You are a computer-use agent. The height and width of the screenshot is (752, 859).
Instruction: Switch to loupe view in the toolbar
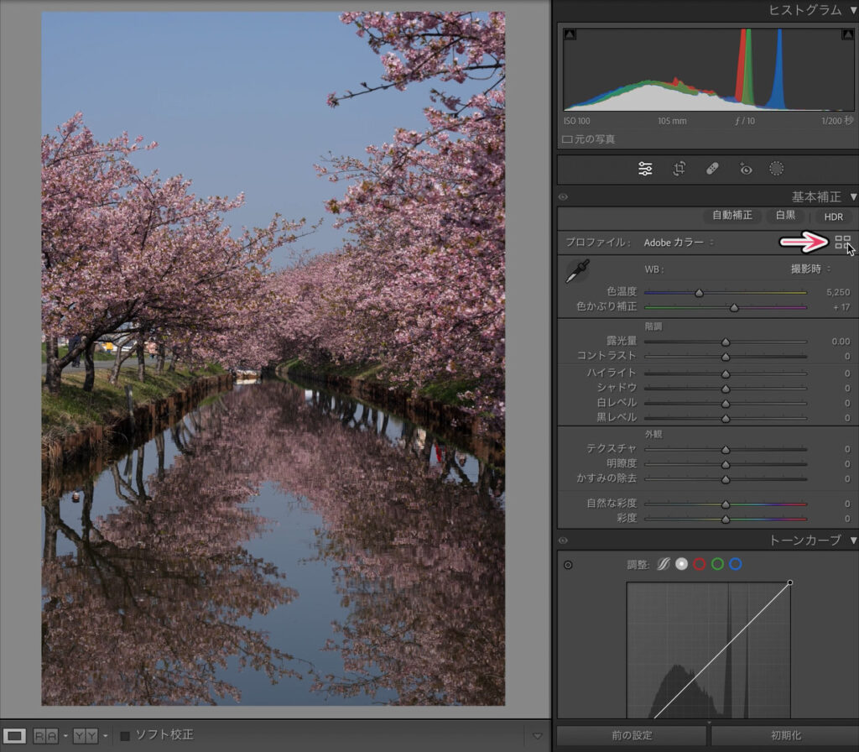(15, 736)
